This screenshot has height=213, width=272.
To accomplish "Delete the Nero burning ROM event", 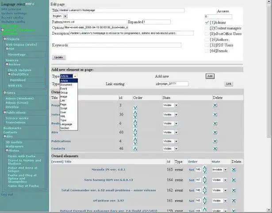I will click(x=234, y=180).
